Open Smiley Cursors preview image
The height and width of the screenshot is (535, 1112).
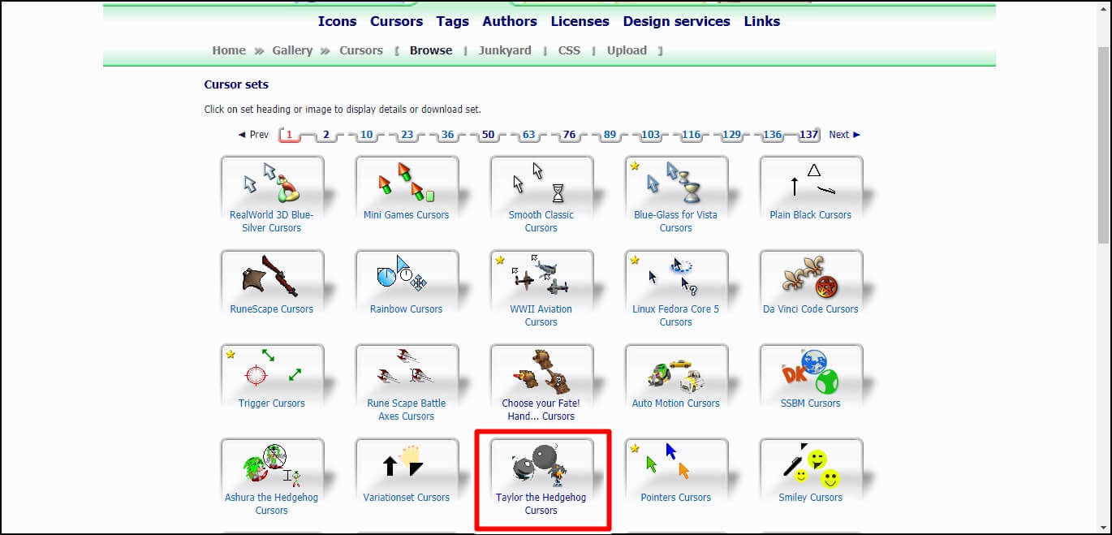[811, 464]
